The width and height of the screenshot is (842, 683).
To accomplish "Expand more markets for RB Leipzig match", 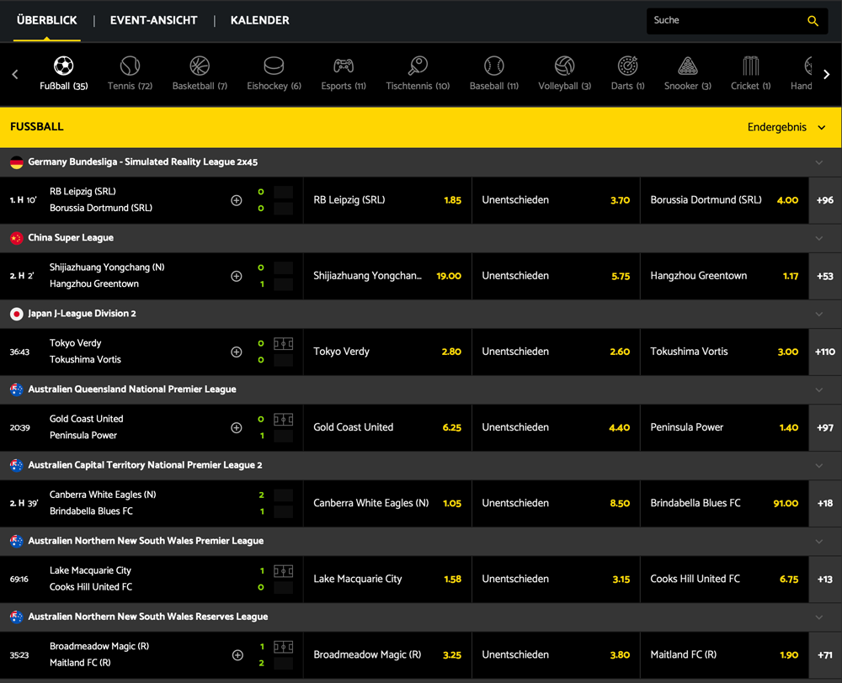I will pyautogui.click(x=237, y=200).
